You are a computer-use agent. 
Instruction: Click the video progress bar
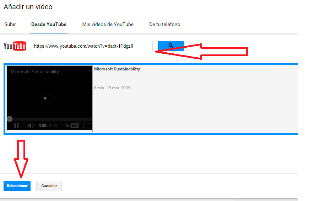point(50,119)
